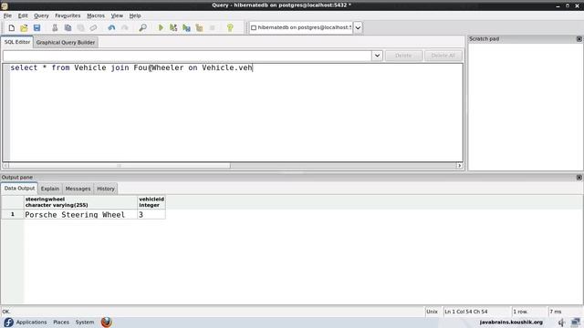
Task: Open the Macros menu
Action: tap(96, 15)
